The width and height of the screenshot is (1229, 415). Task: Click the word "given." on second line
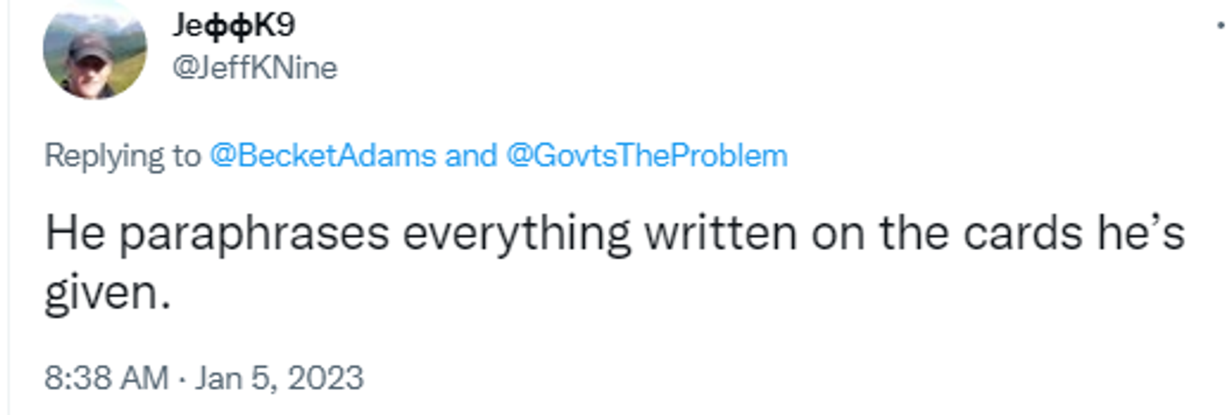pos(108,294)
